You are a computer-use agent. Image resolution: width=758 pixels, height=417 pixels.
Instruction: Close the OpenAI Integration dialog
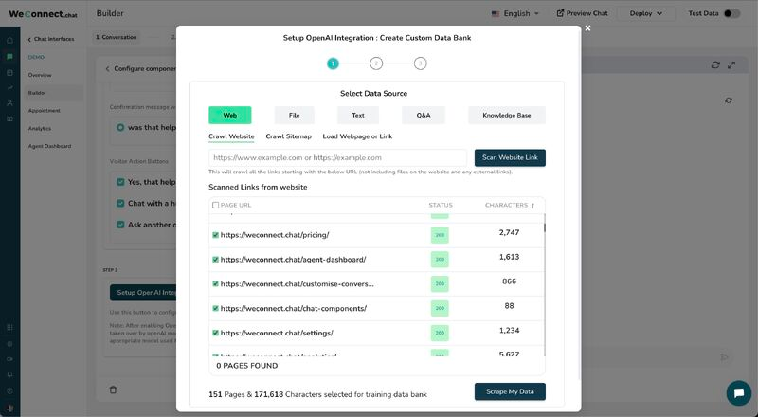(587, 28)
